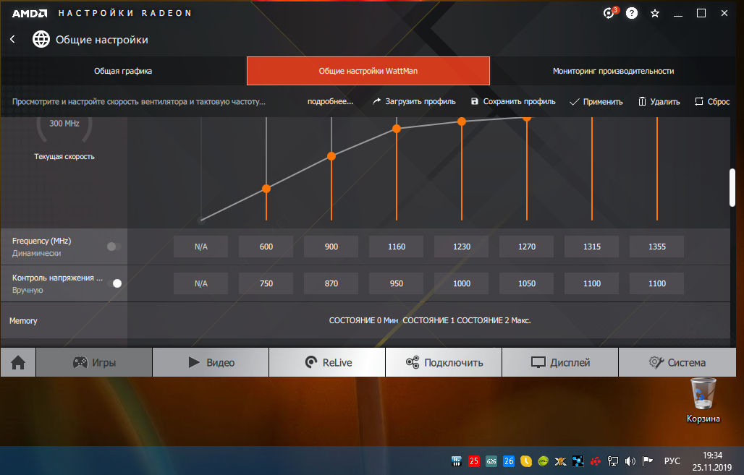
Task: Click voltage field showing 870
Action: click(x=331, y=283)
